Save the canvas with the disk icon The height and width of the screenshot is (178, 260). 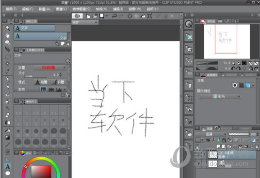point(102,16)
